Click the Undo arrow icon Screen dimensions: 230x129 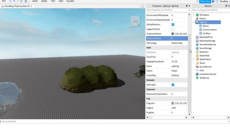14,1
